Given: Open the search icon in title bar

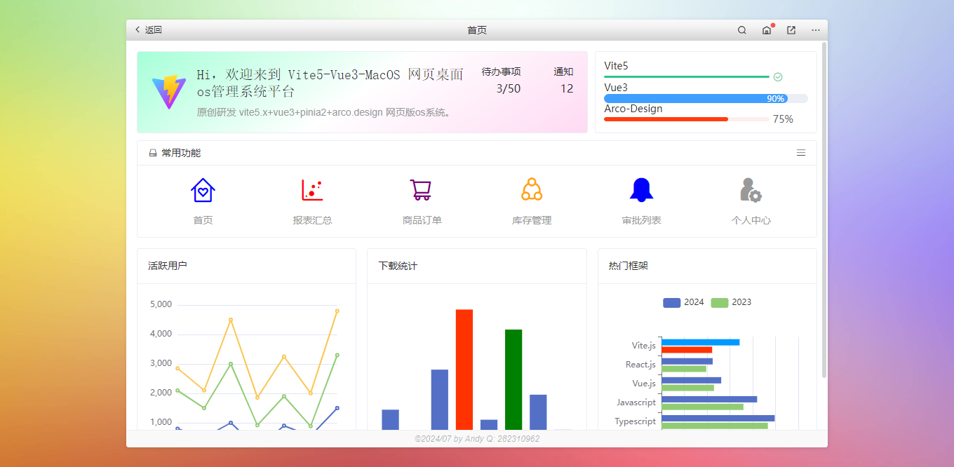Looking at the screenshot, I should pyautogui.click(x=742, y=30).
